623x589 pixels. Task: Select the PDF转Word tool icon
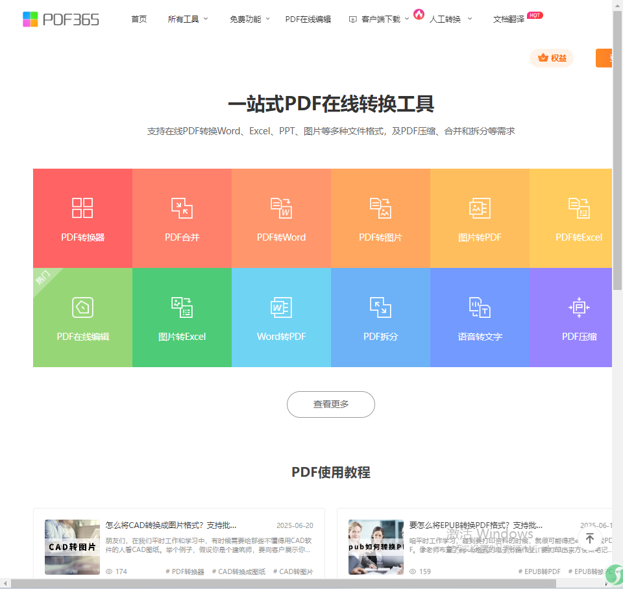(x=281, y=208)
